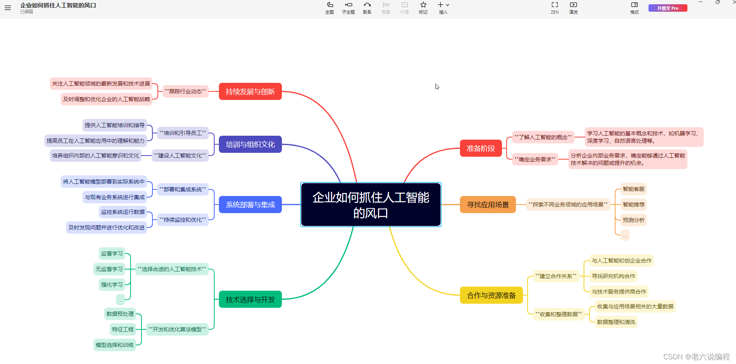Select the **了解人工智能的概念** subtopic

543,137
